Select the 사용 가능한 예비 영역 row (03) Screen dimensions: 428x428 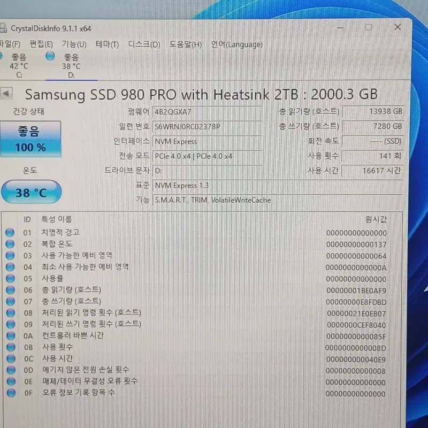202,256
